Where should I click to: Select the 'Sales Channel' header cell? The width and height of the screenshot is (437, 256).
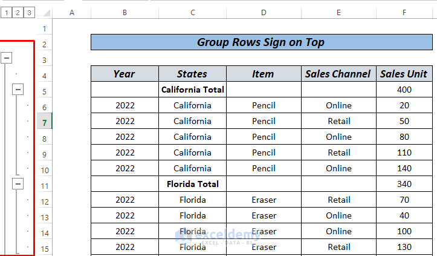[x=338, y=74]
